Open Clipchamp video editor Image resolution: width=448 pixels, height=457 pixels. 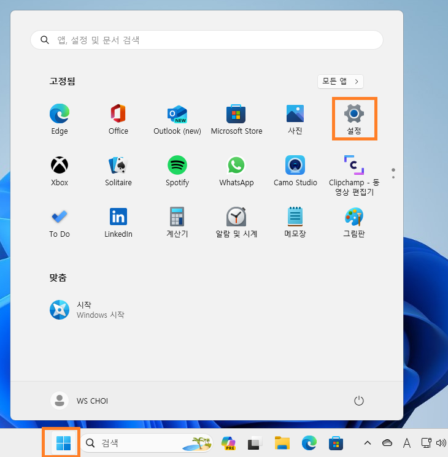pos(354,175)
